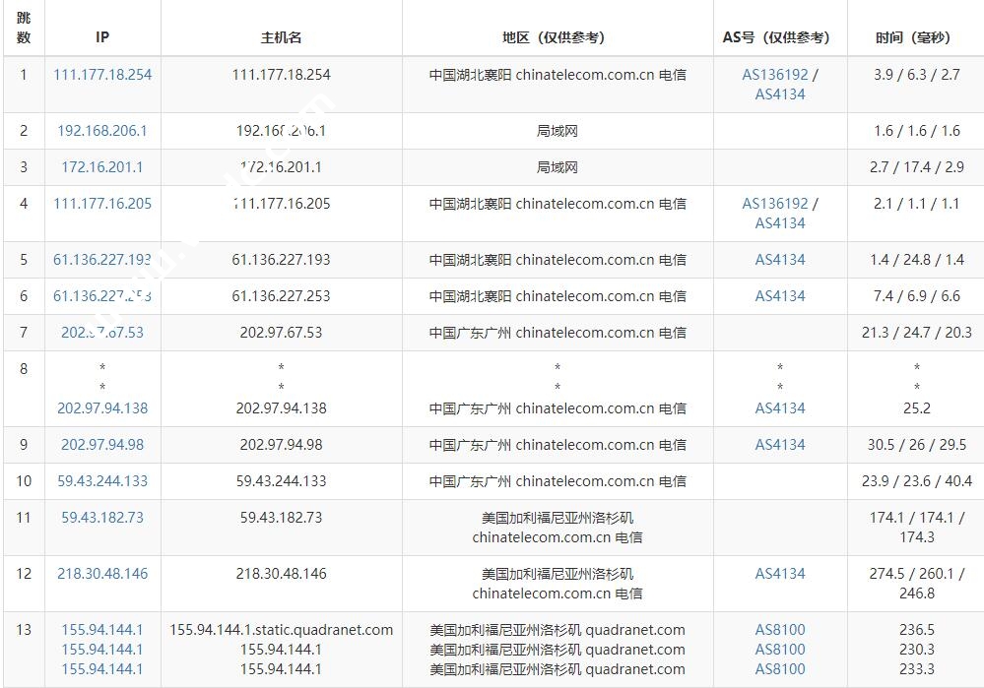This screenshot has height=688, width=984.
Task: Select time value 21.3 / 24.7 / 20.3
Action: (917, 333)
